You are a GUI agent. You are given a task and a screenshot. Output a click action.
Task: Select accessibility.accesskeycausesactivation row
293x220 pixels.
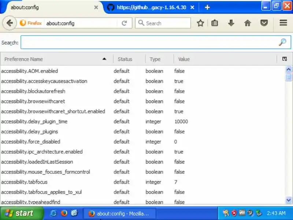(x=143, y=81)
